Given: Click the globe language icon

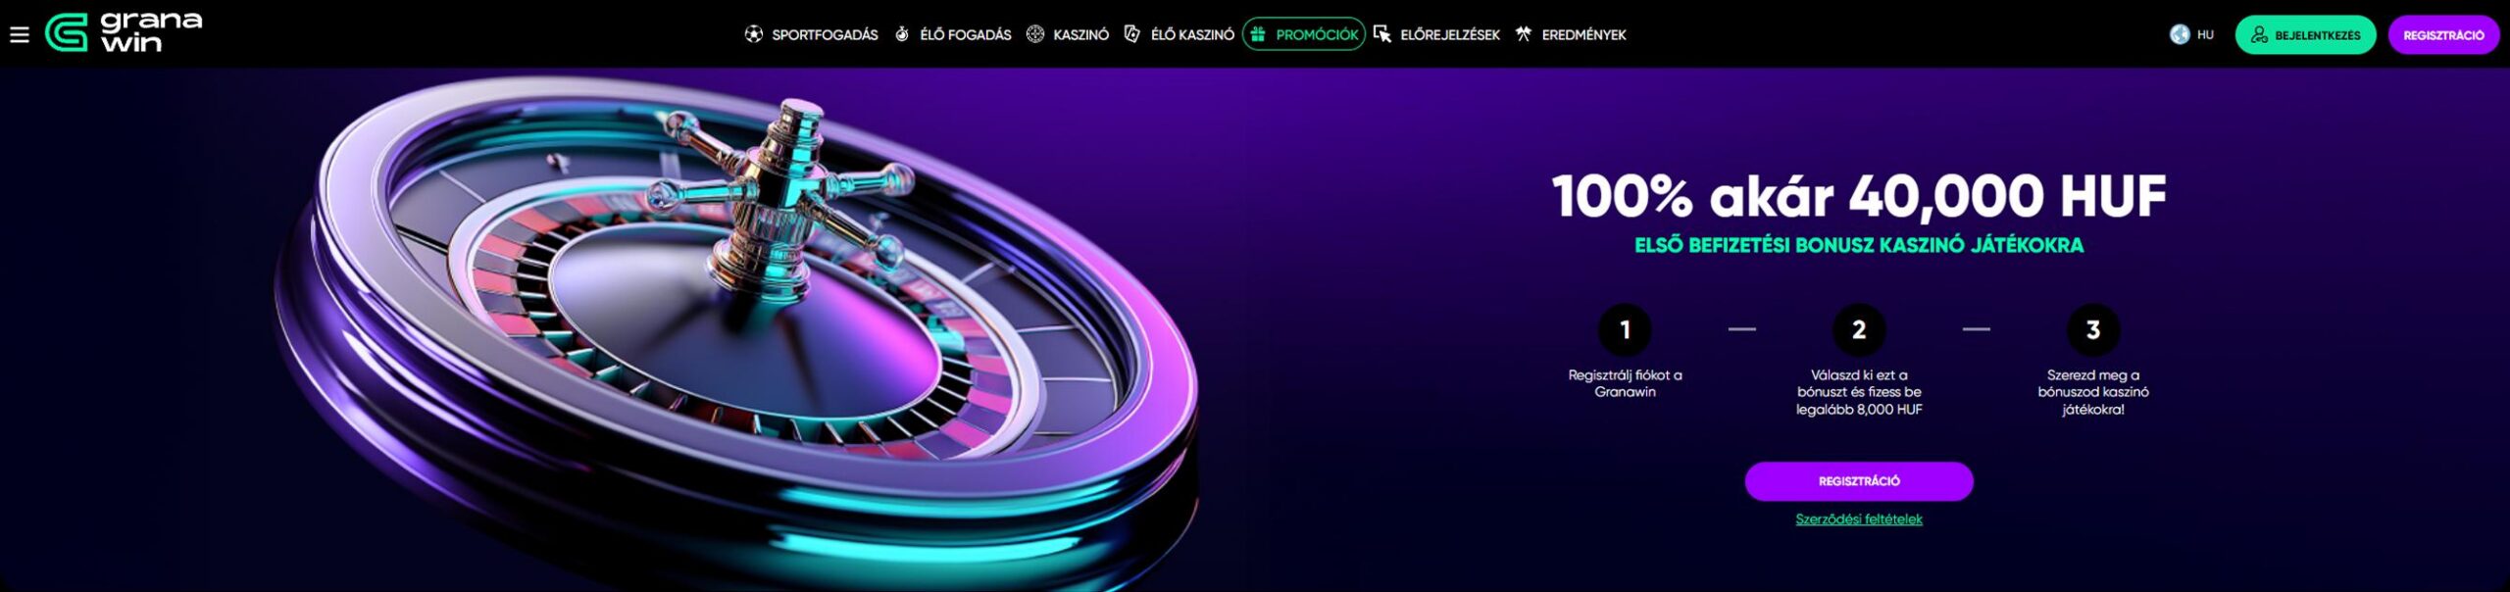Looking at the screenshot, I should pyautogui.click(x=2179, y=34).
